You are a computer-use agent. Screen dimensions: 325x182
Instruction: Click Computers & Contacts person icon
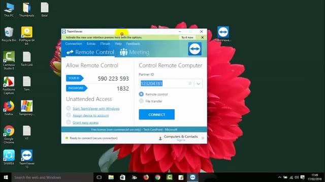point(160,138)
